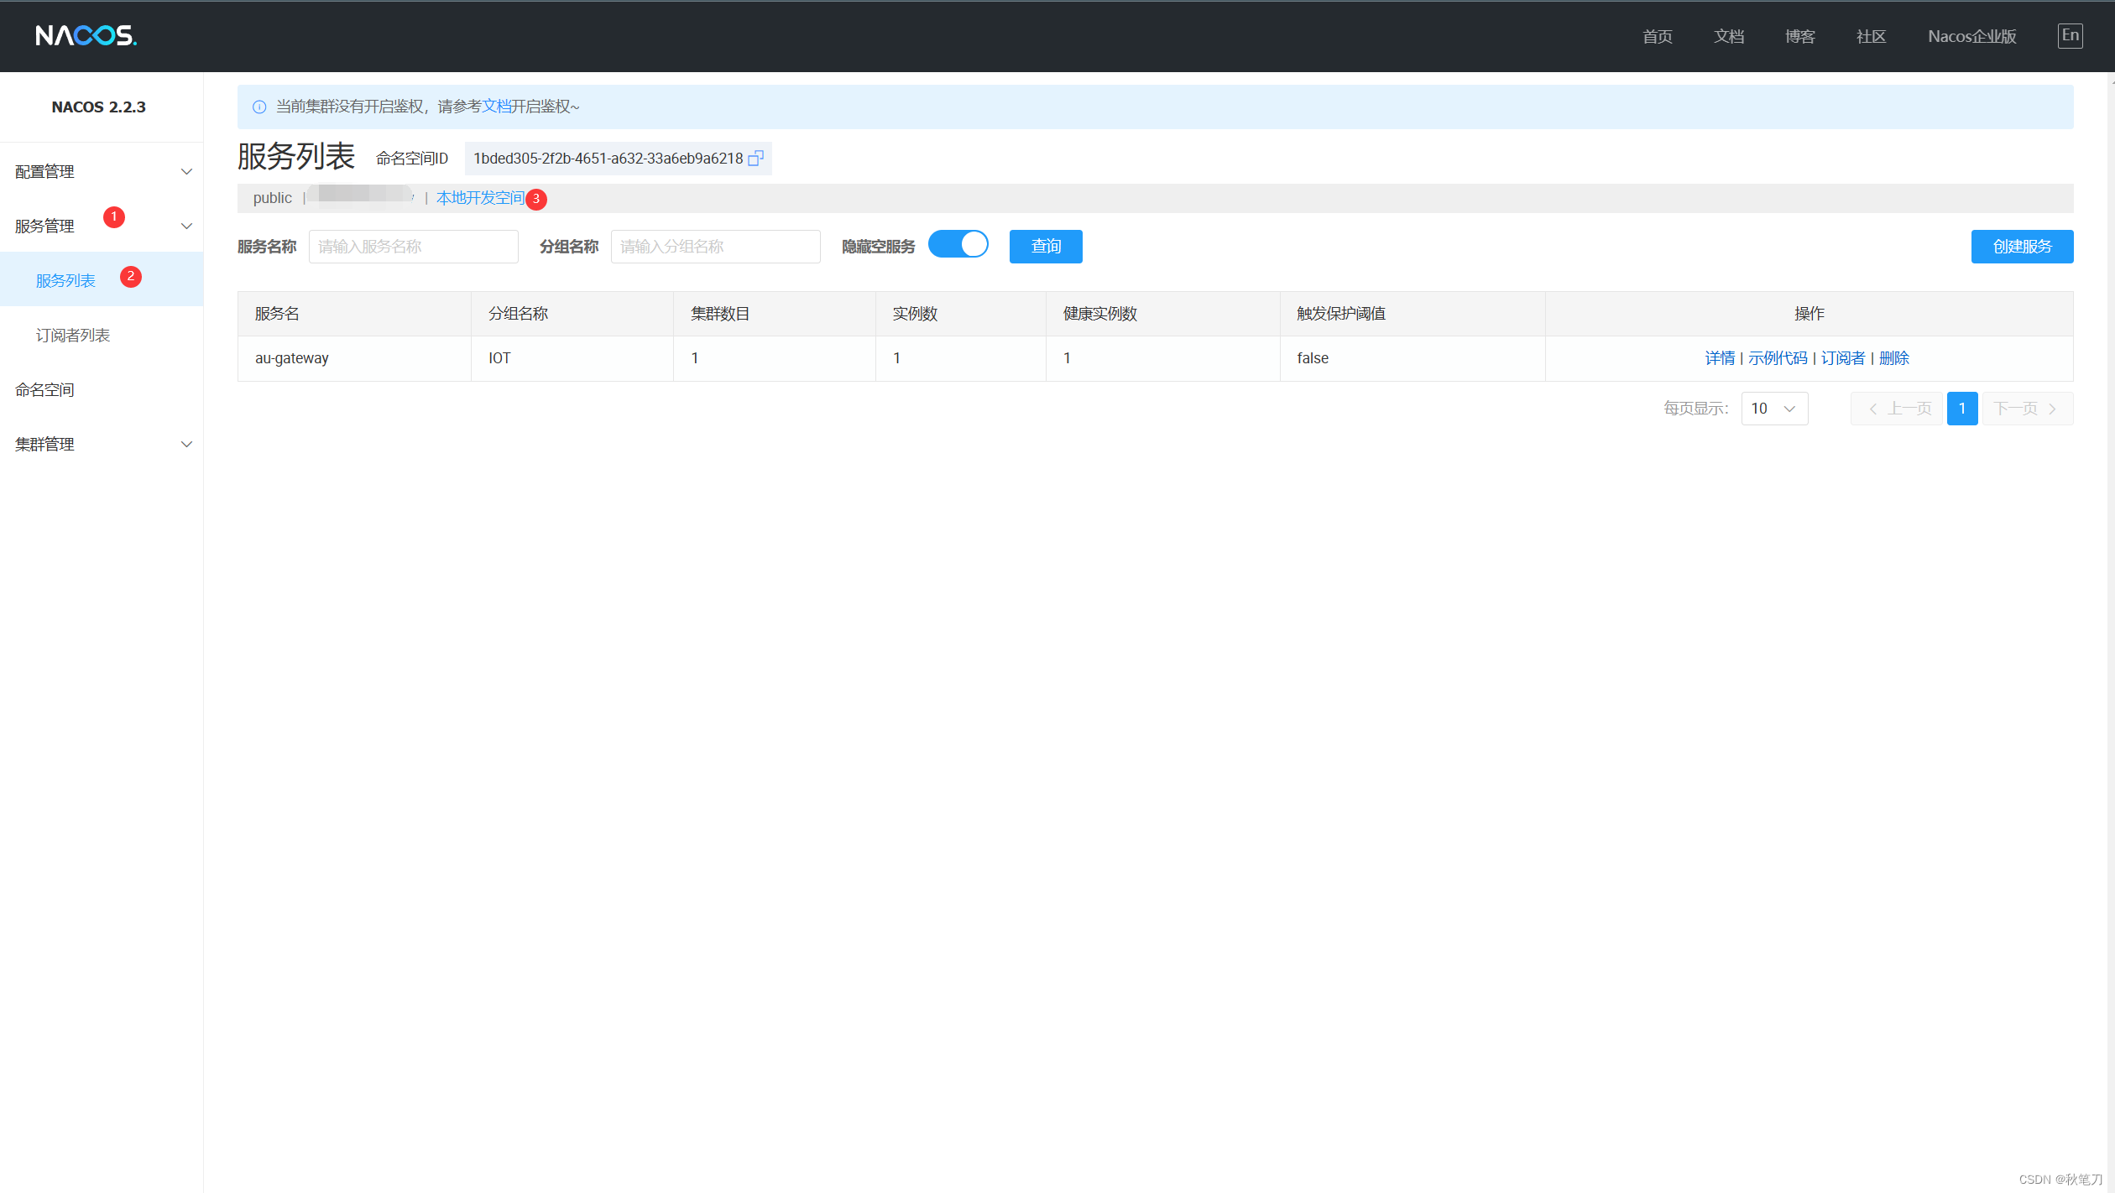The width and height of the screenshot is (2115, 1193).
Task: Focus the service name input field
Action: coord(413,247)
